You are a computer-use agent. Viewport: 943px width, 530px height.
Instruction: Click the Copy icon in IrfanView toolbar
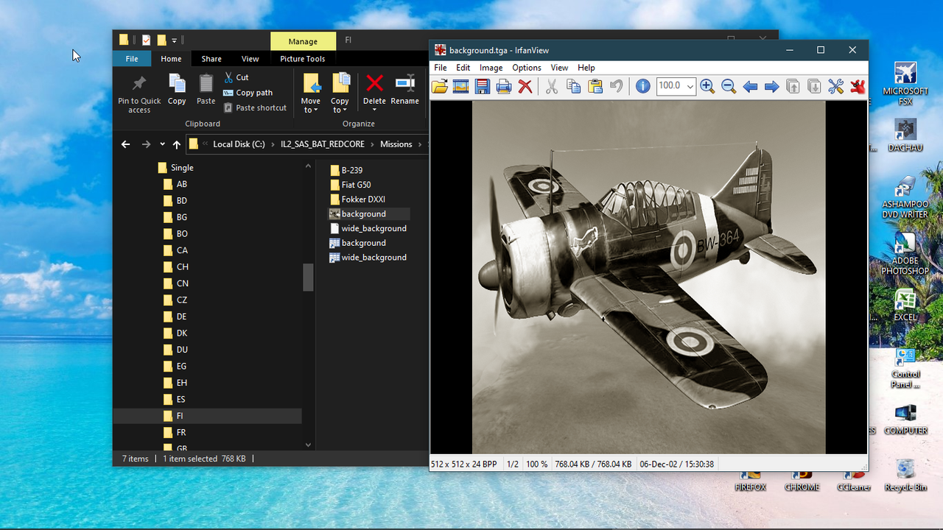coord(573,87)
